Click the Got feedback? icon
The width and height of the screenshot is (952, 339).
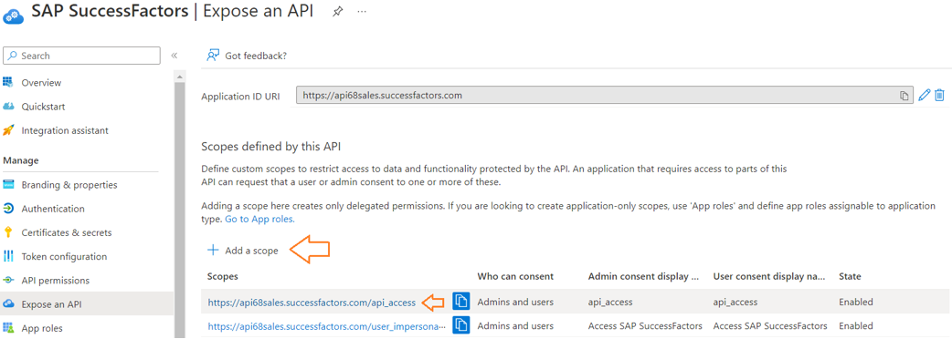click(213, 56)
